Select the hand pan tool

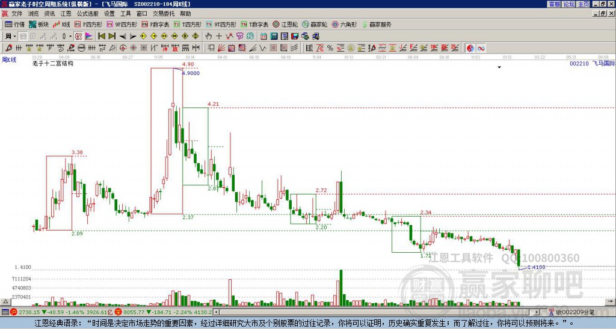(209, 37)
